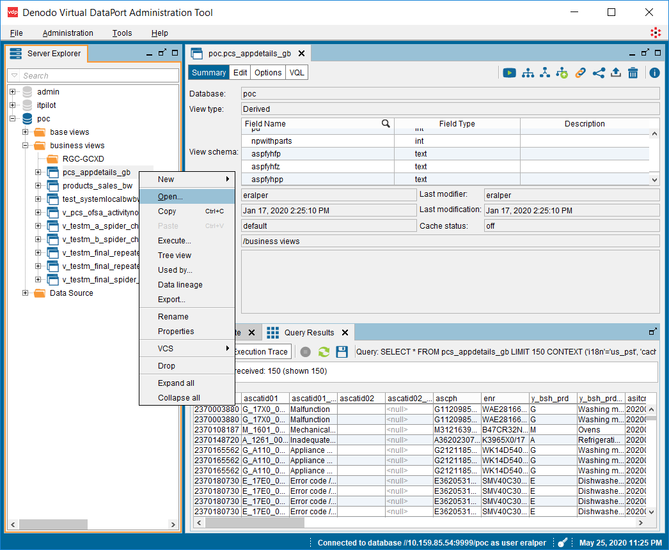Expand the Data Source folder
The image size is (669, 550).
25,293
